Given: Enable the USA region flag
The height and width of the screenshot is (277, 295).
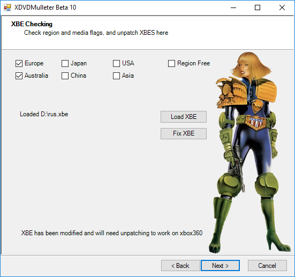Looking at the screenshot, I should pyautogui.click(x=117, y=63).
